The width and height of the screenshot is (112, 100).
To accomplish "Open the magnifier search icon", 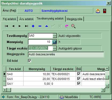I will 73,26.
